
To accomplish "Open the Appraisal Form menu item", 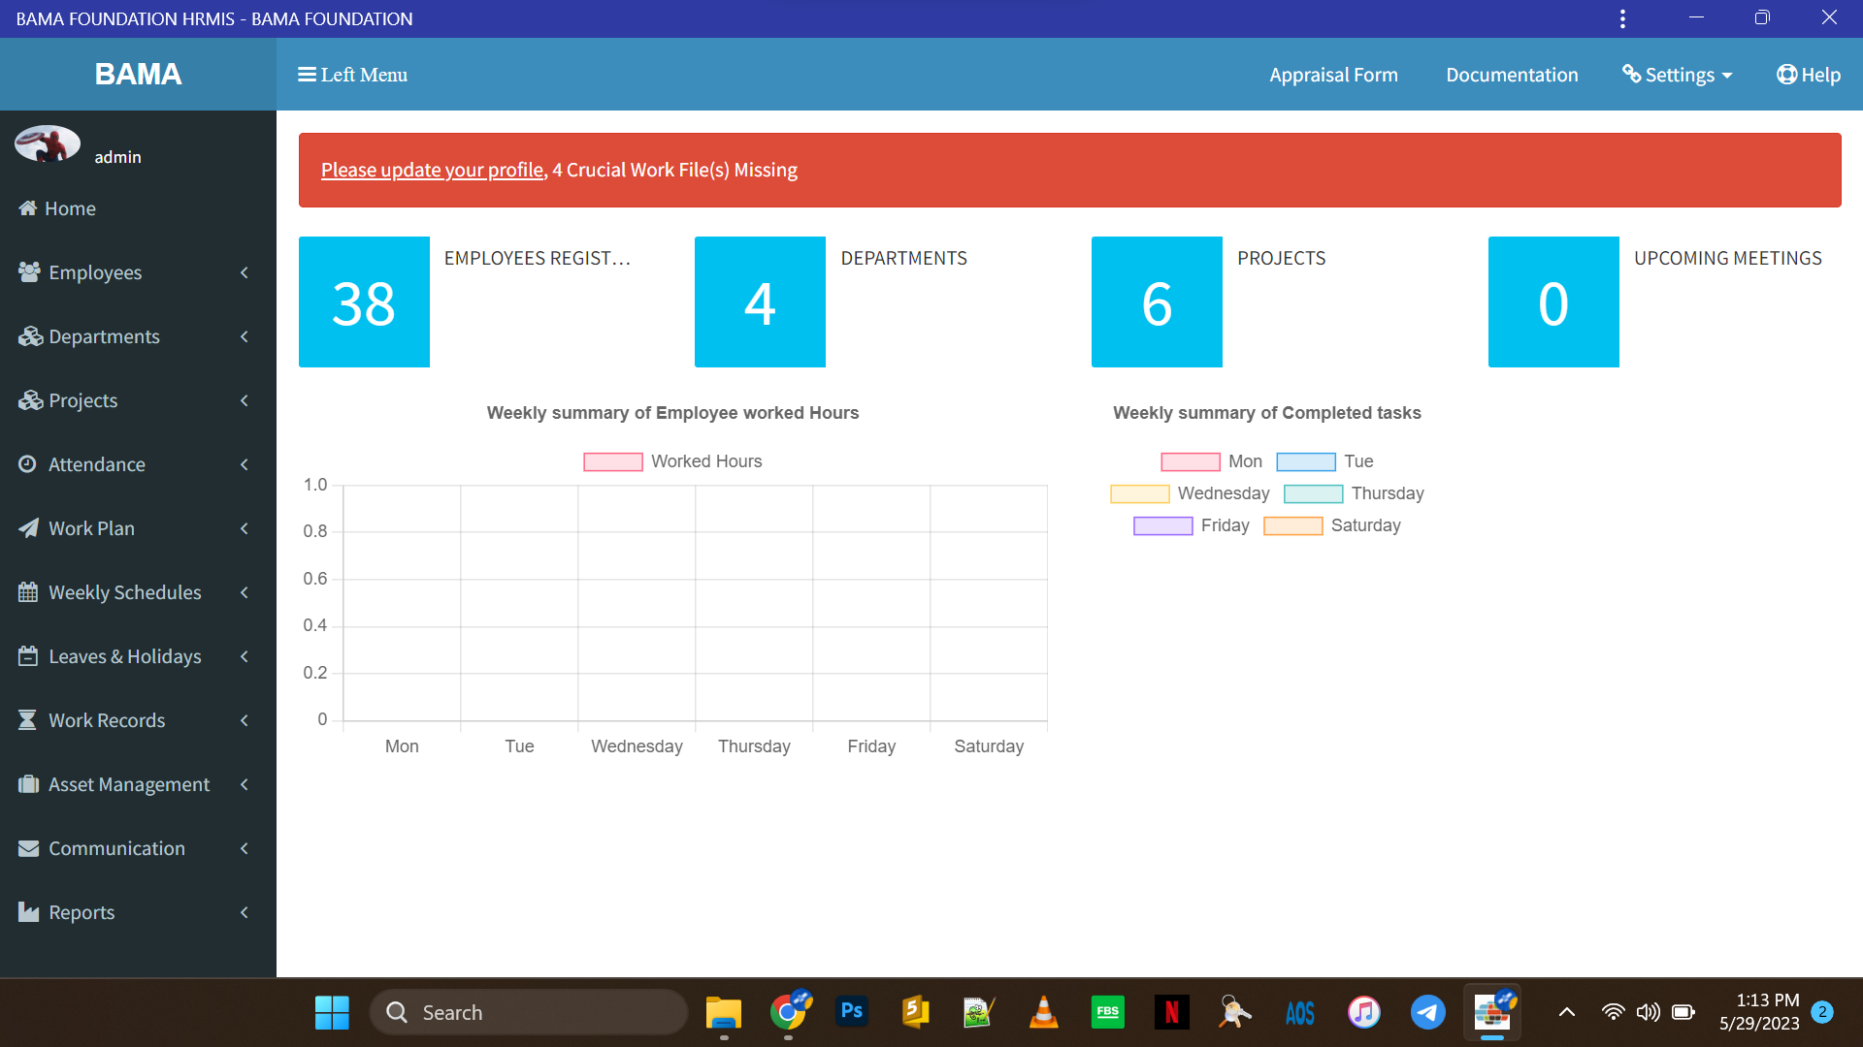I will (x=1333, y=75).
